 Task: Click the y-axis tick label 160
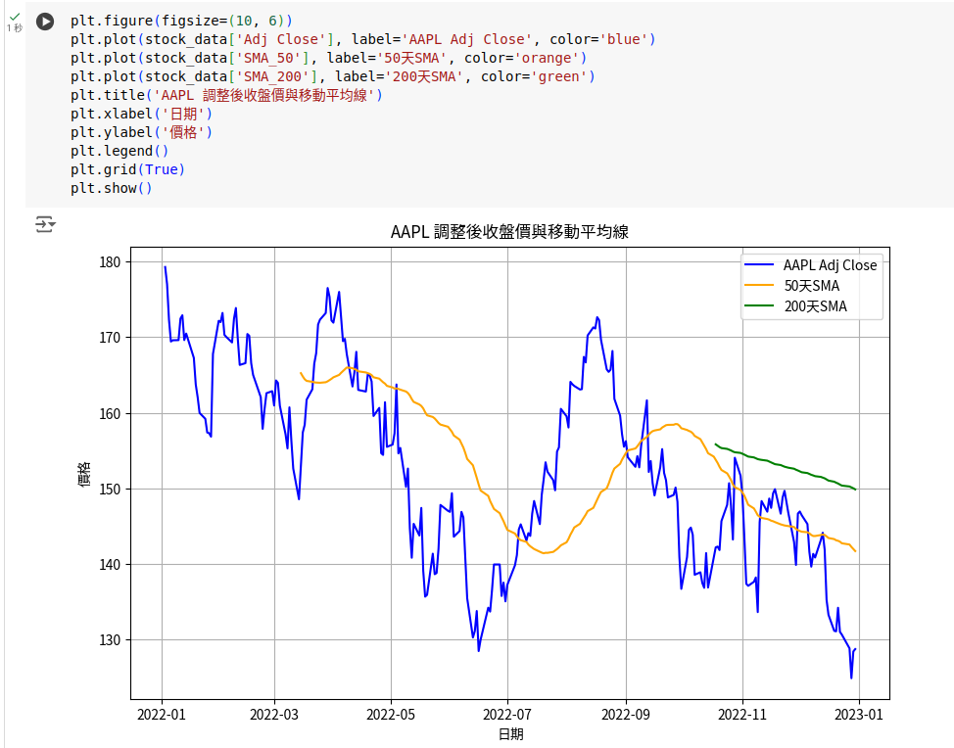pos(110,413)
